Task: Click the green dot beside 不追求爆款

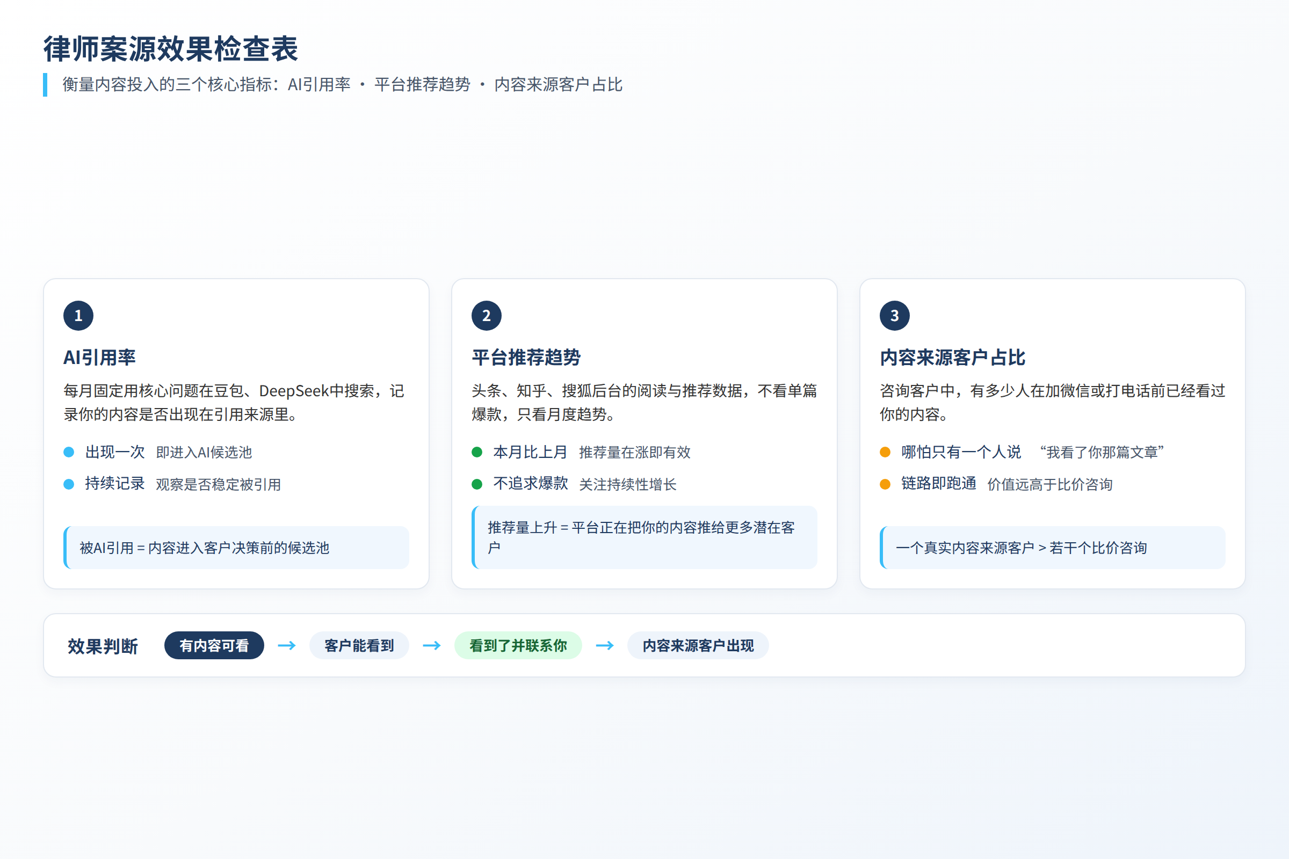Action: tap(477, 484)
